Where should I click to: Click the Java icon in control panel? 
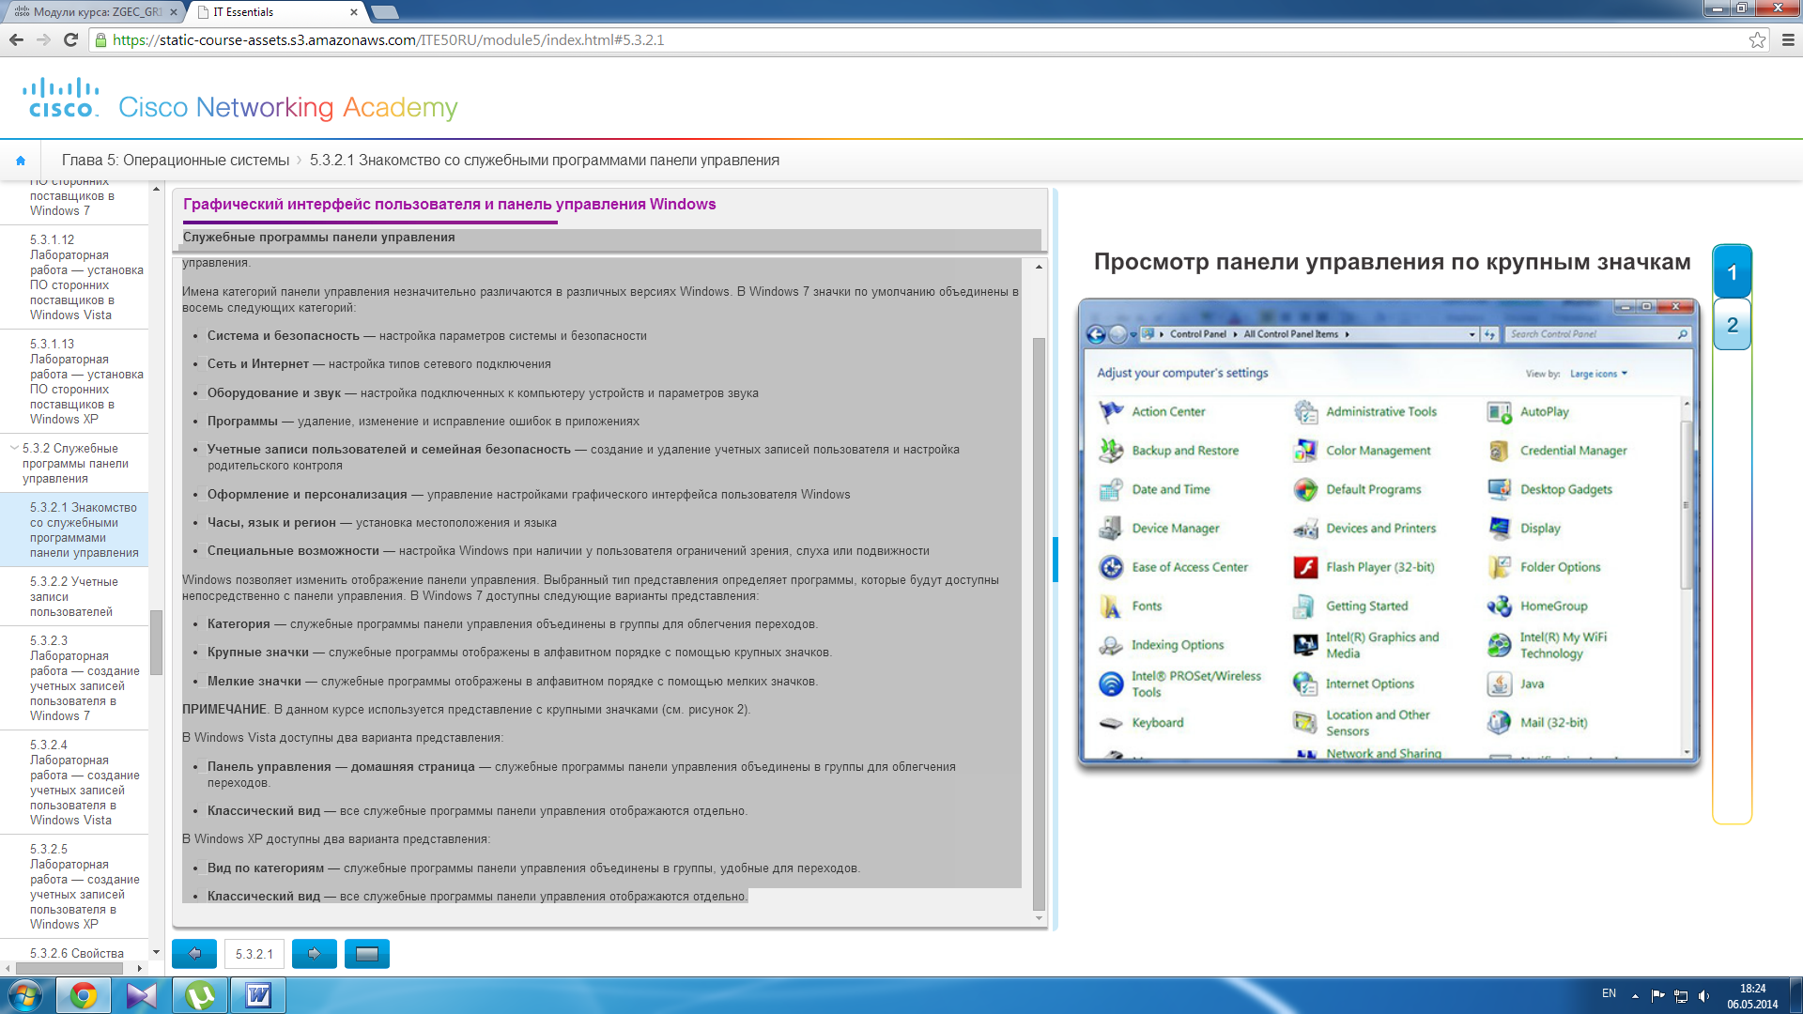pyautogui.click(x=1500, y=684)
